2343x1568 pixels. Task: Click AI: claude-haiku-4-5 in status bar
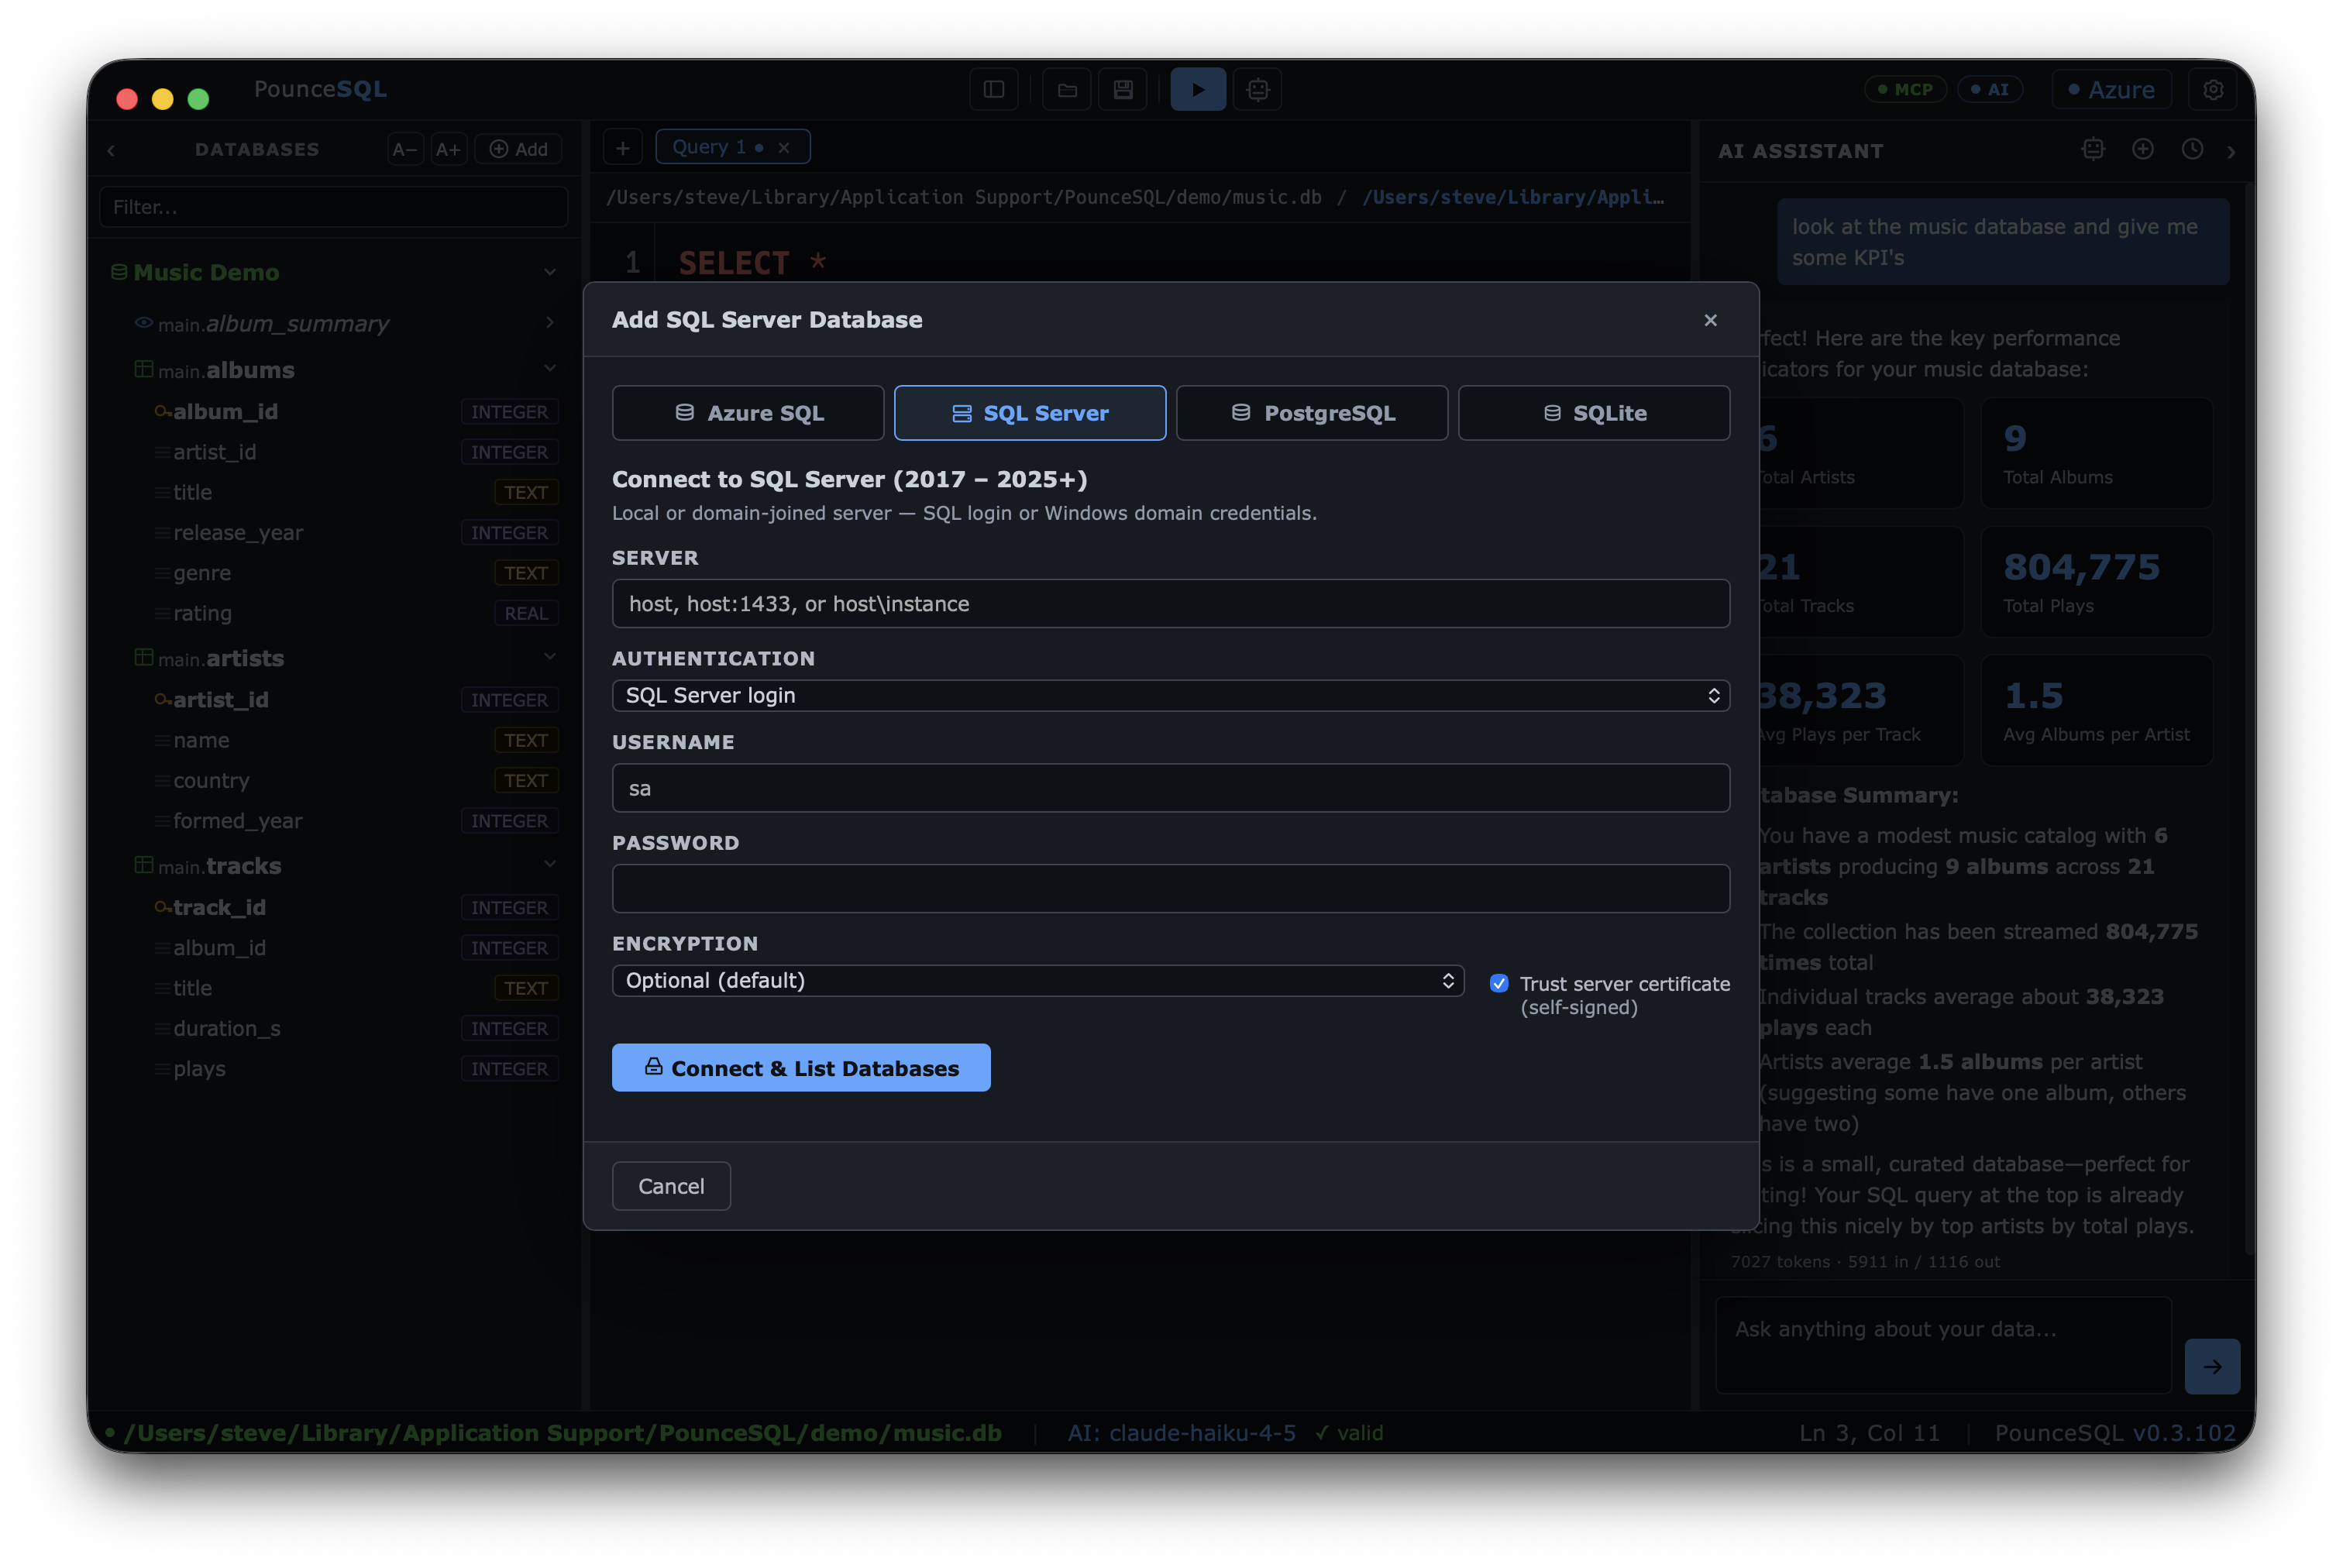coord(1181,1433)
